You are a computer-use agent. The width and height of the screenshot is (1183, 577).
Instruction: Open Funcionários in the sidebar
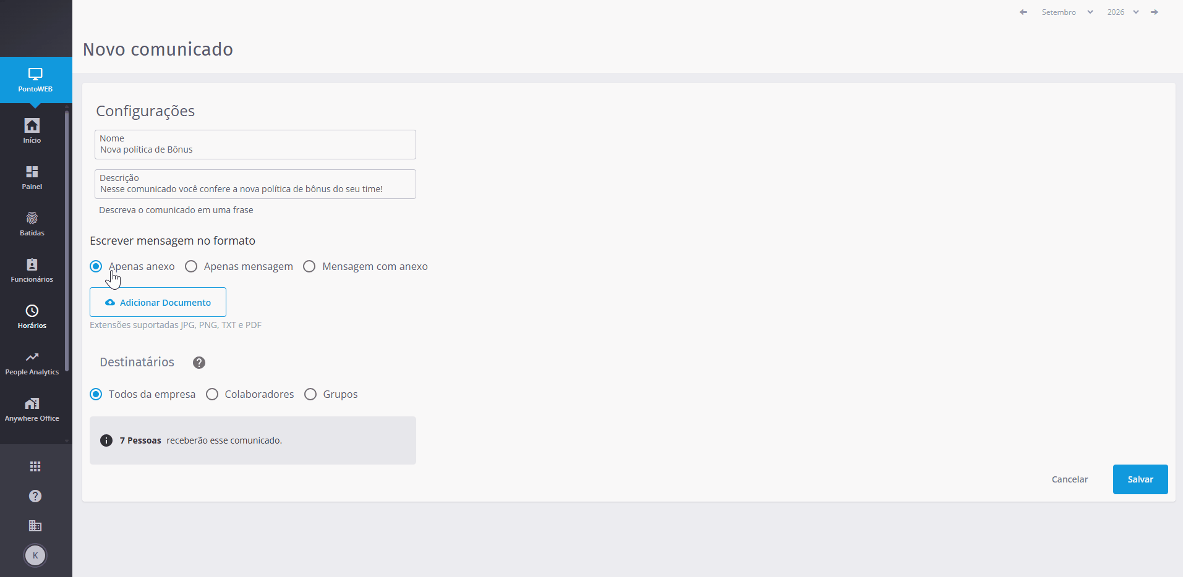[x=32, y=270]
